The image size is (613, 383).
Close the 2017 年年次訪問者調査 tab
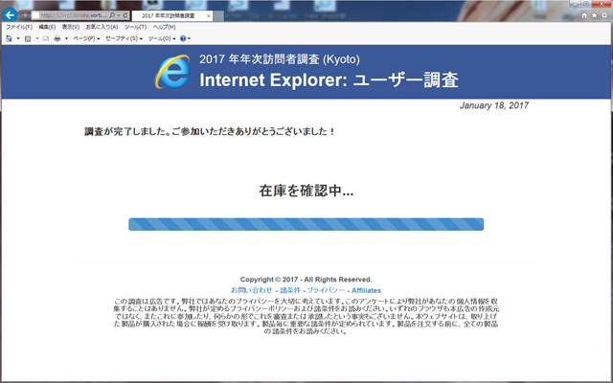[209, 16]
